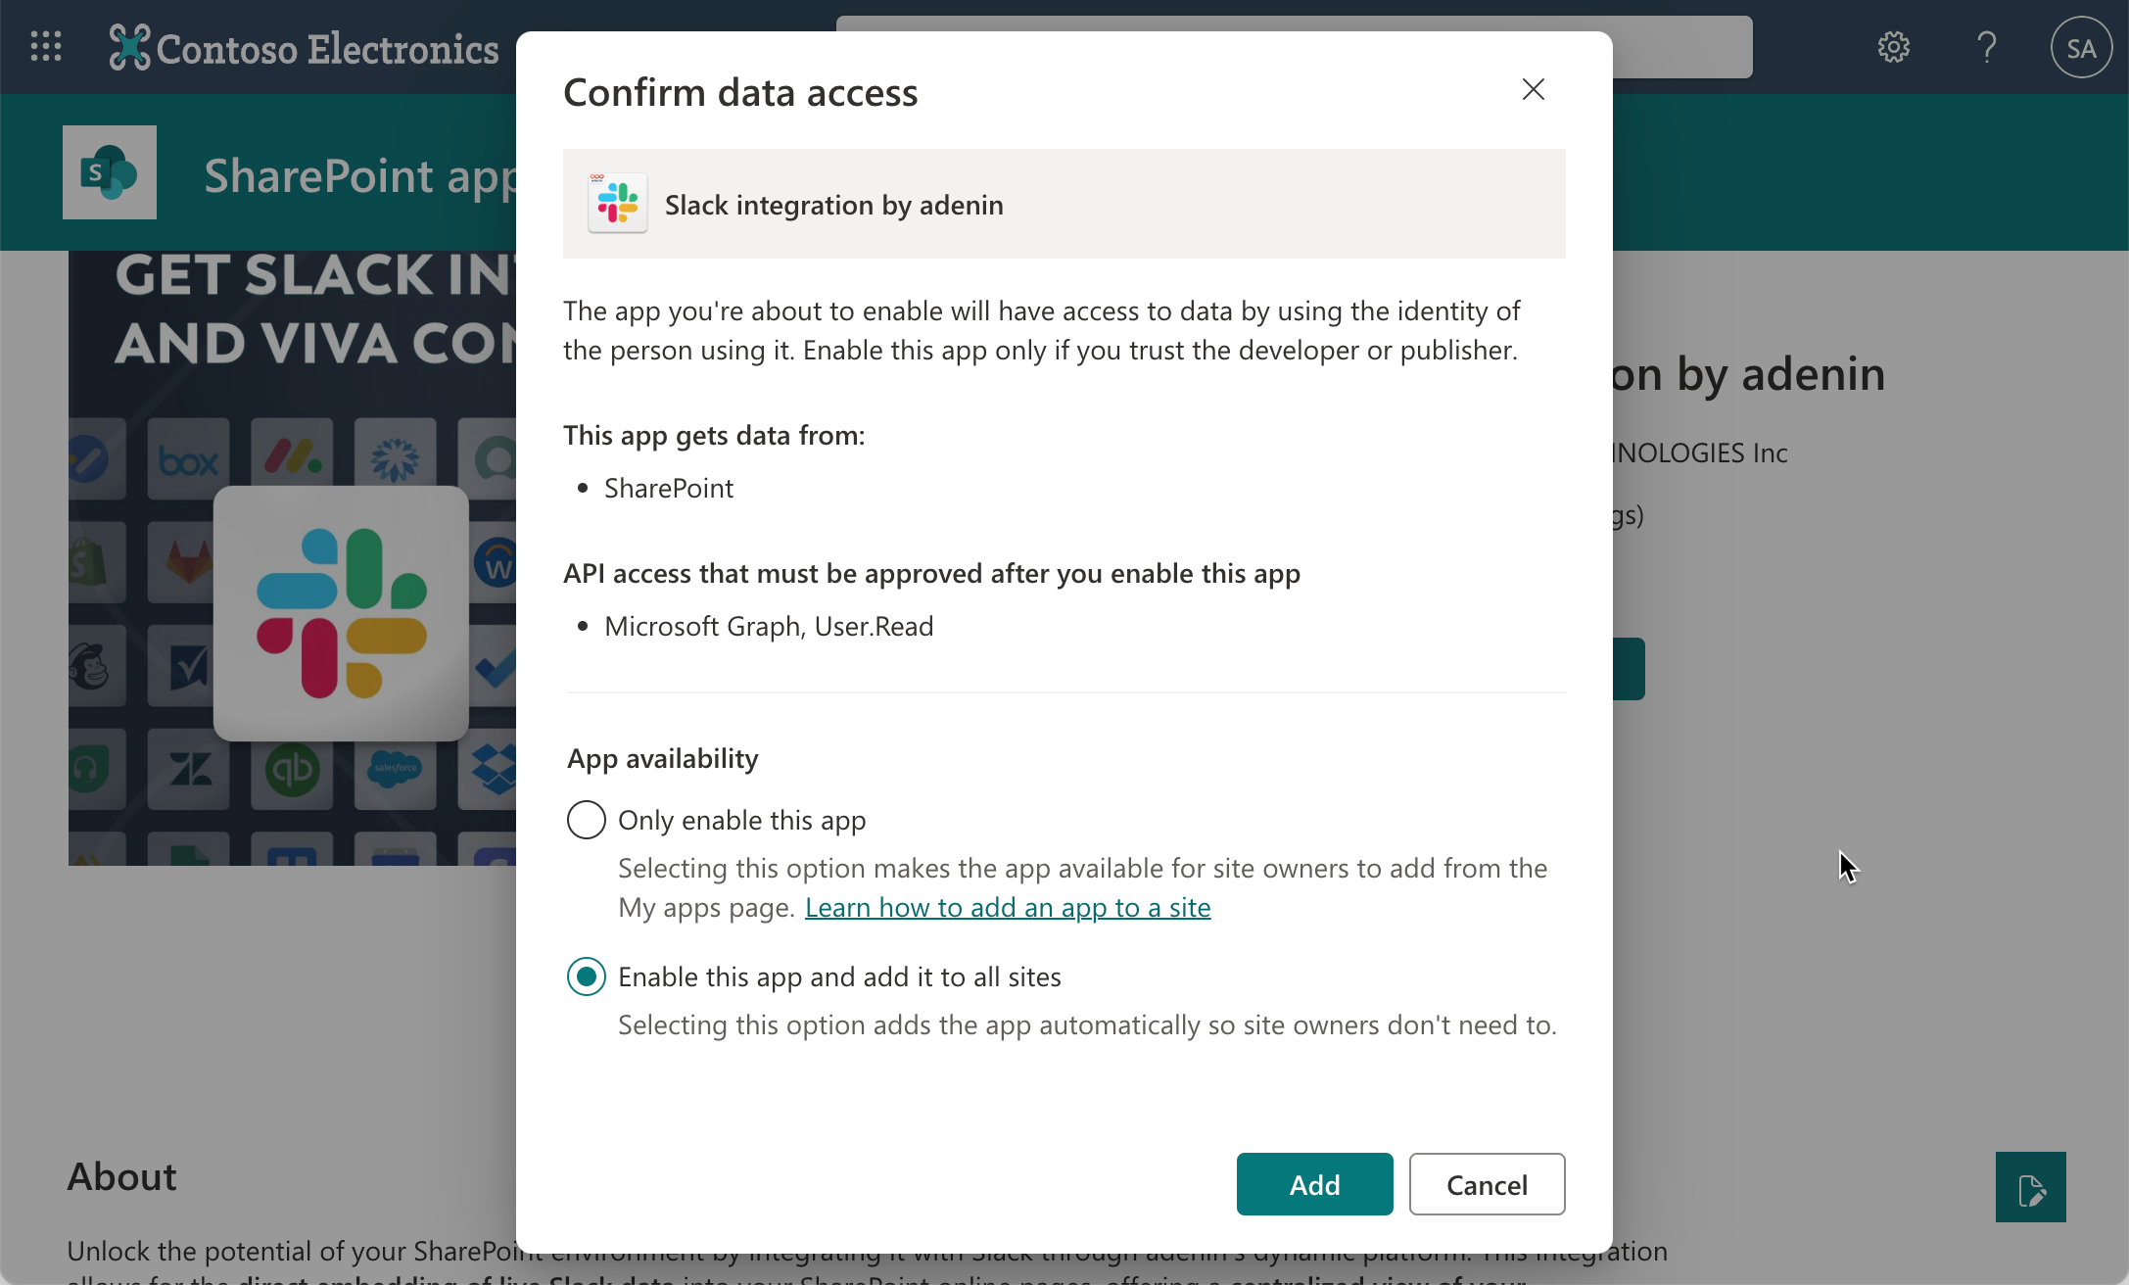Click the Only enable this app label text
2129x1285 pixels.
pos(741,820)
